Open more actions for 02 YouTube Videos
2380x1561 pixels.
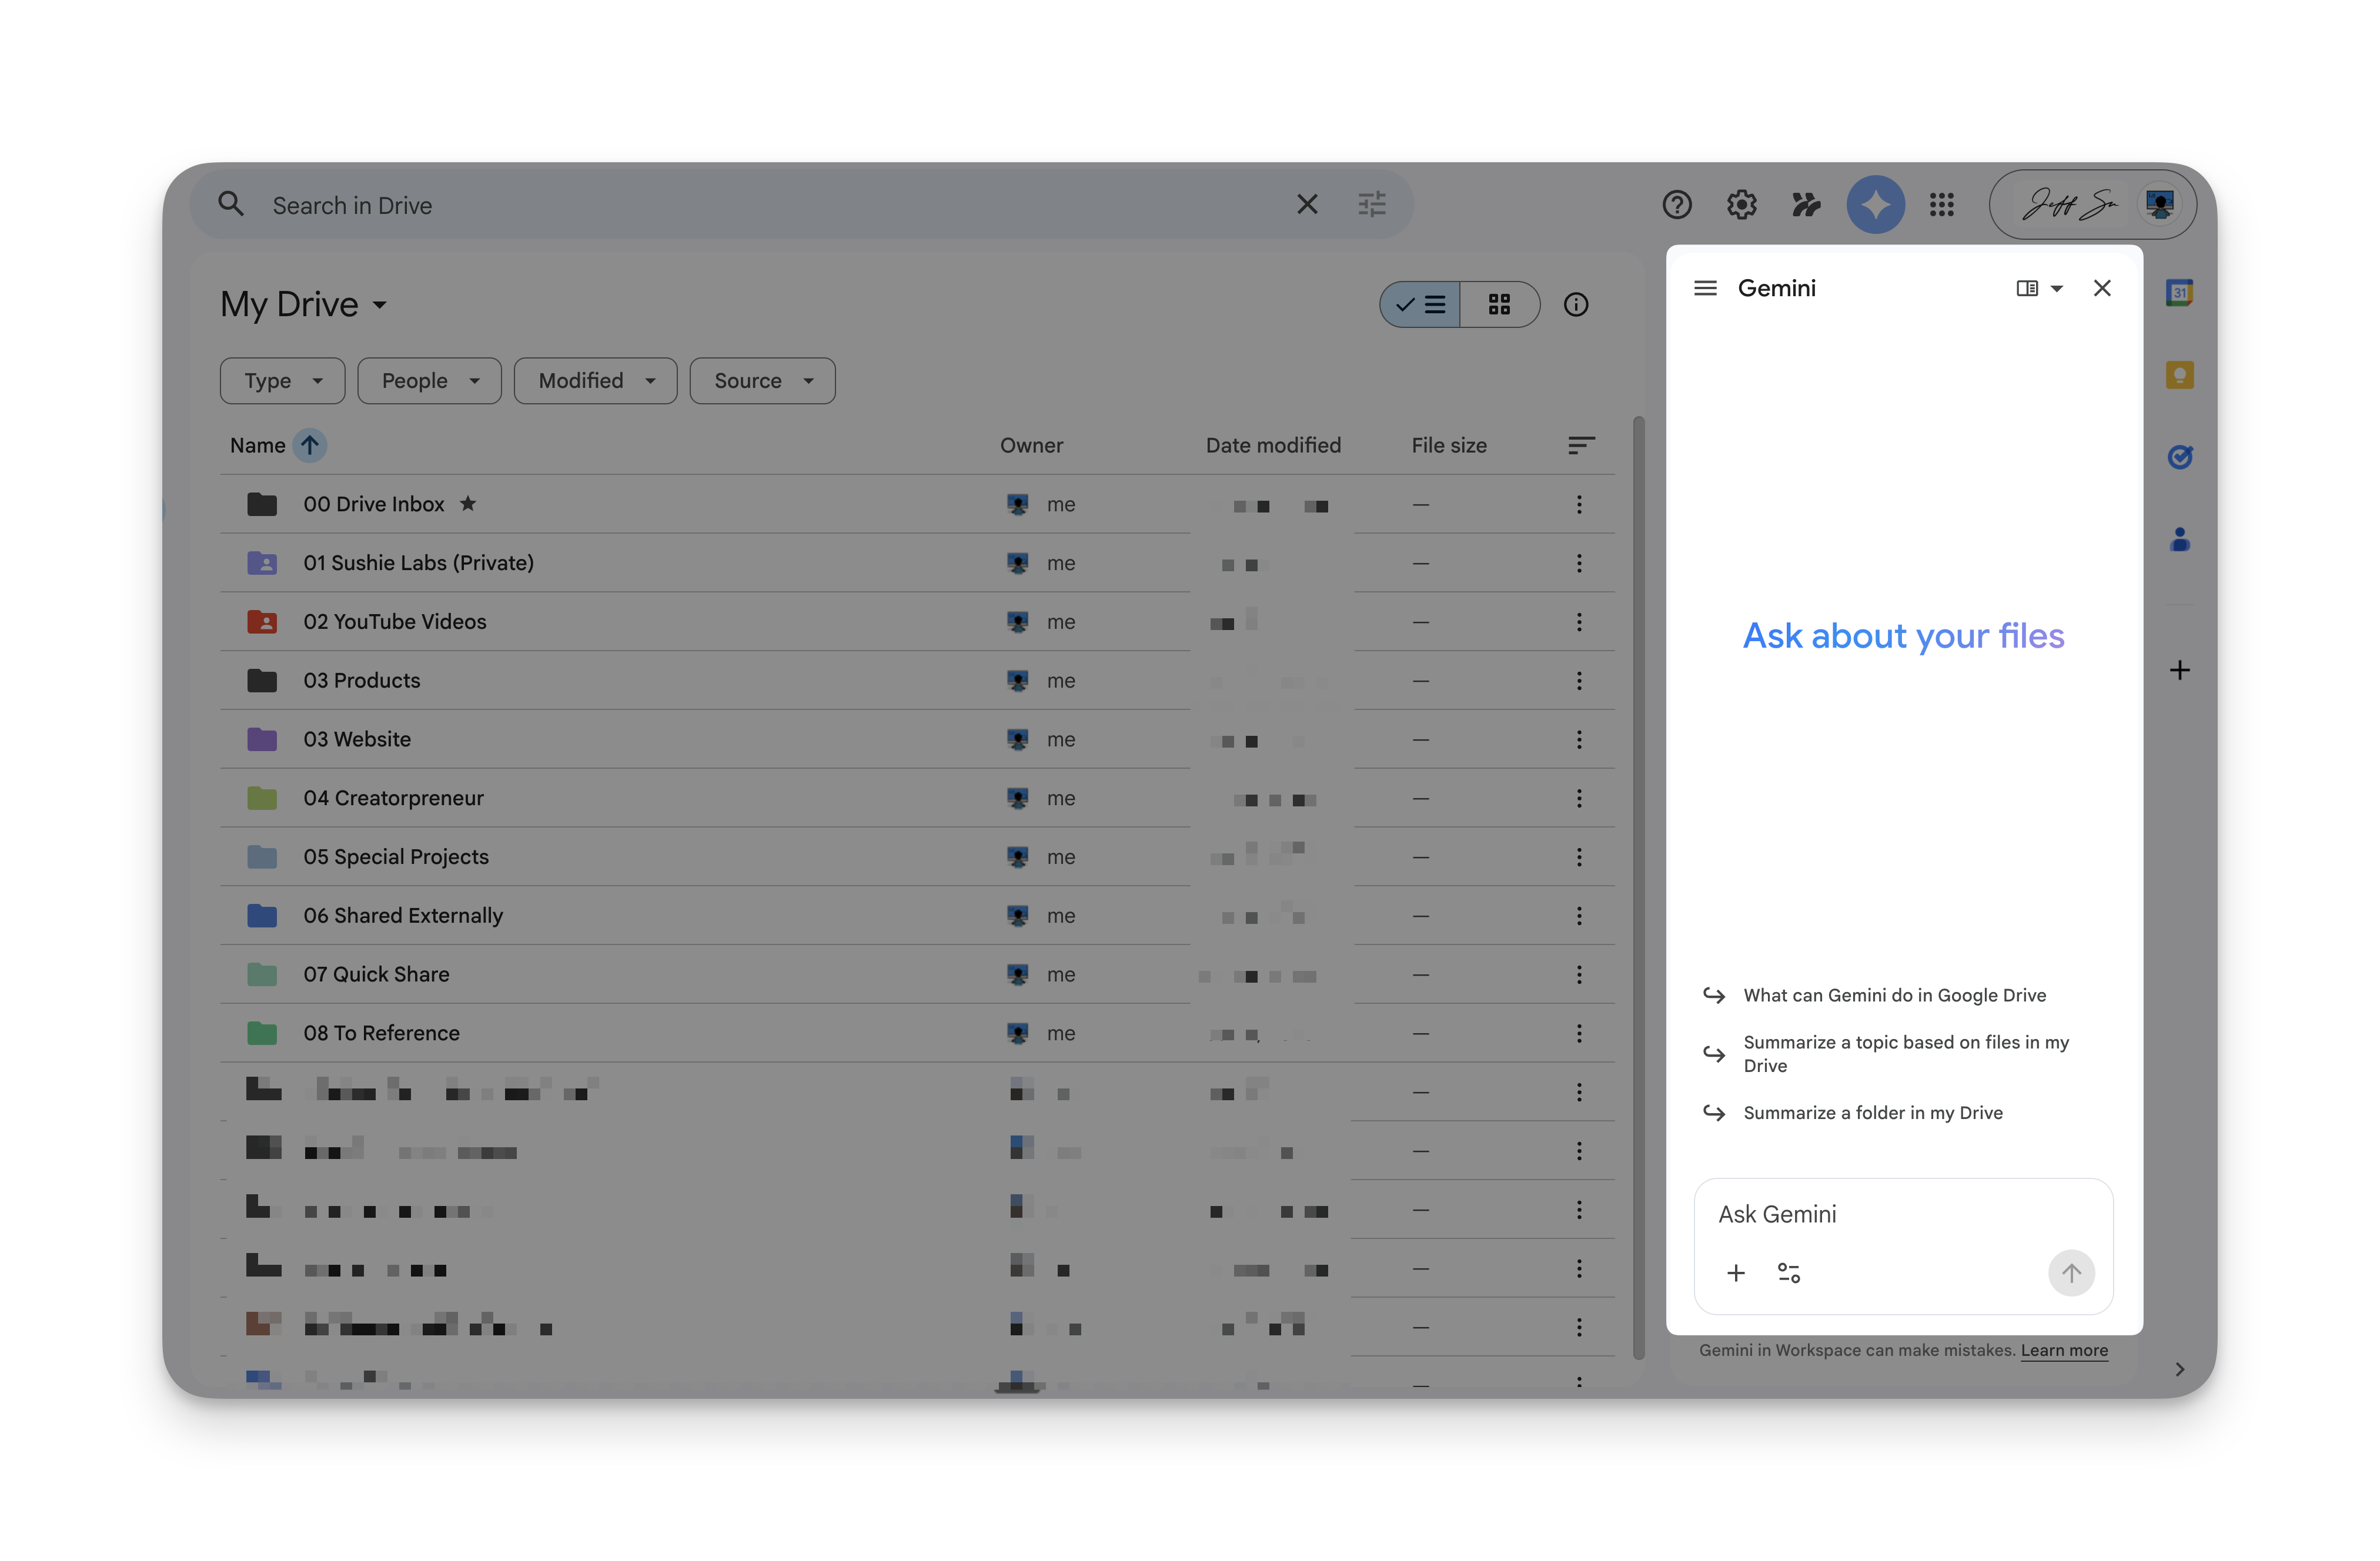(x=1579, y=622)
